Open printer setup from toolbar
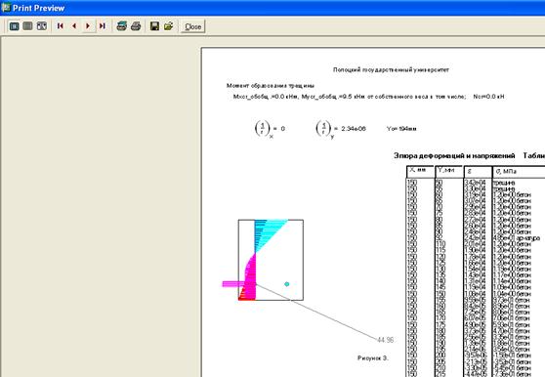This screenshot has width=545, height=377. (x=122, y=26)
